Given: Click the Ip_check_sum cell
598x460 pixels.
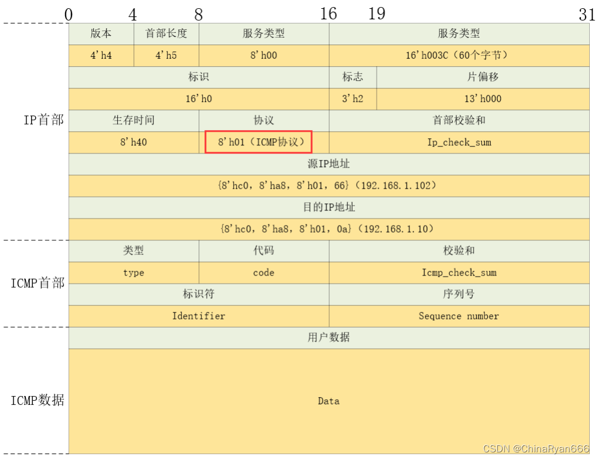Looking at the screenshot, I should [459, 142].
